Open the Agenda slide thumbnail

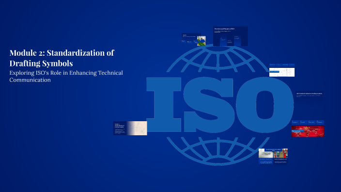coord(194,39)
